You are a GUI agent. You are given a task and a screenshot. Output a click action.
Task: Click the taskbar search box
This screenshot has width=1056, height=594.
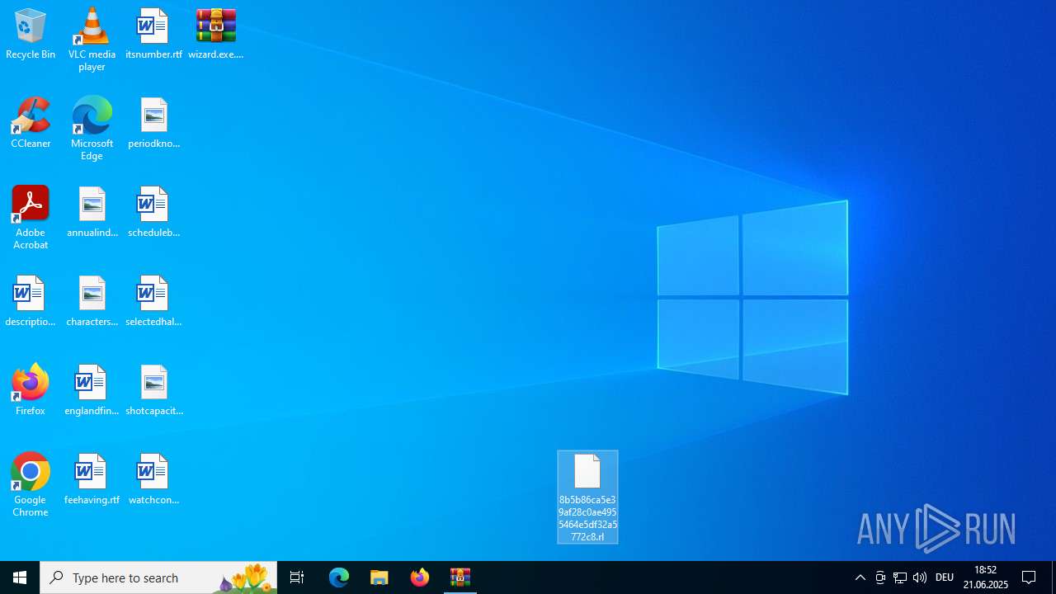pos(158,577)
